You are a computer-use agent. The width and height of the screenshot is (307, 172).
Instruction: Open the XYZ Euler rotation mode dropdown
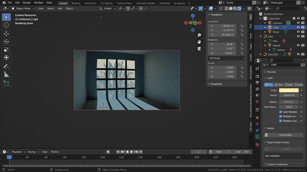coord(227,58)
